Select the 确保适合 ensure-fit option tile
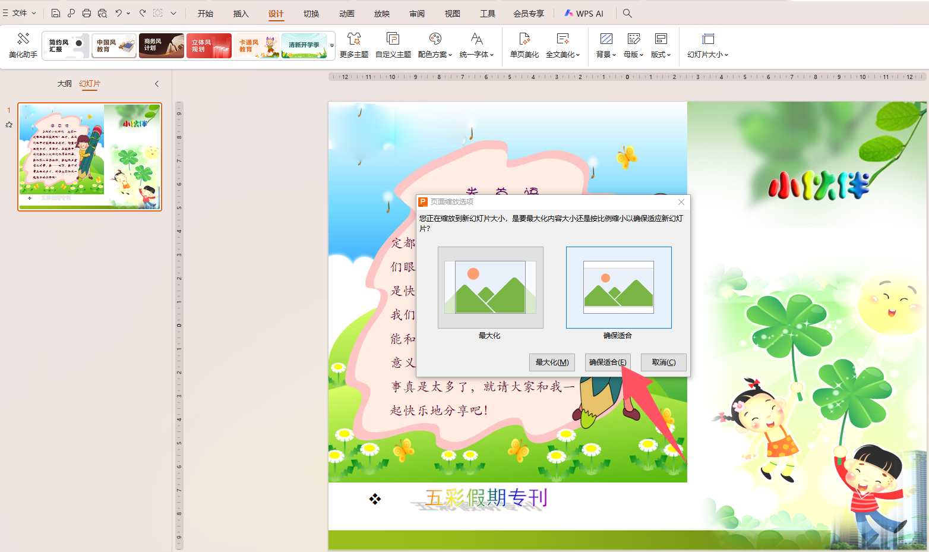The height and width of the screenshot is (552, 929). click(x=618, y=287)
